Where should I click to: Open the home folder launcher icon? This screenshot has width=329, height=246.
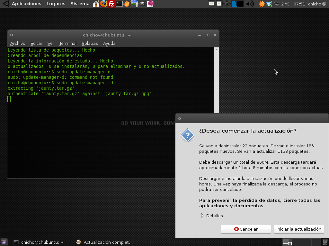pyautogui.click(x=96, y=4)
